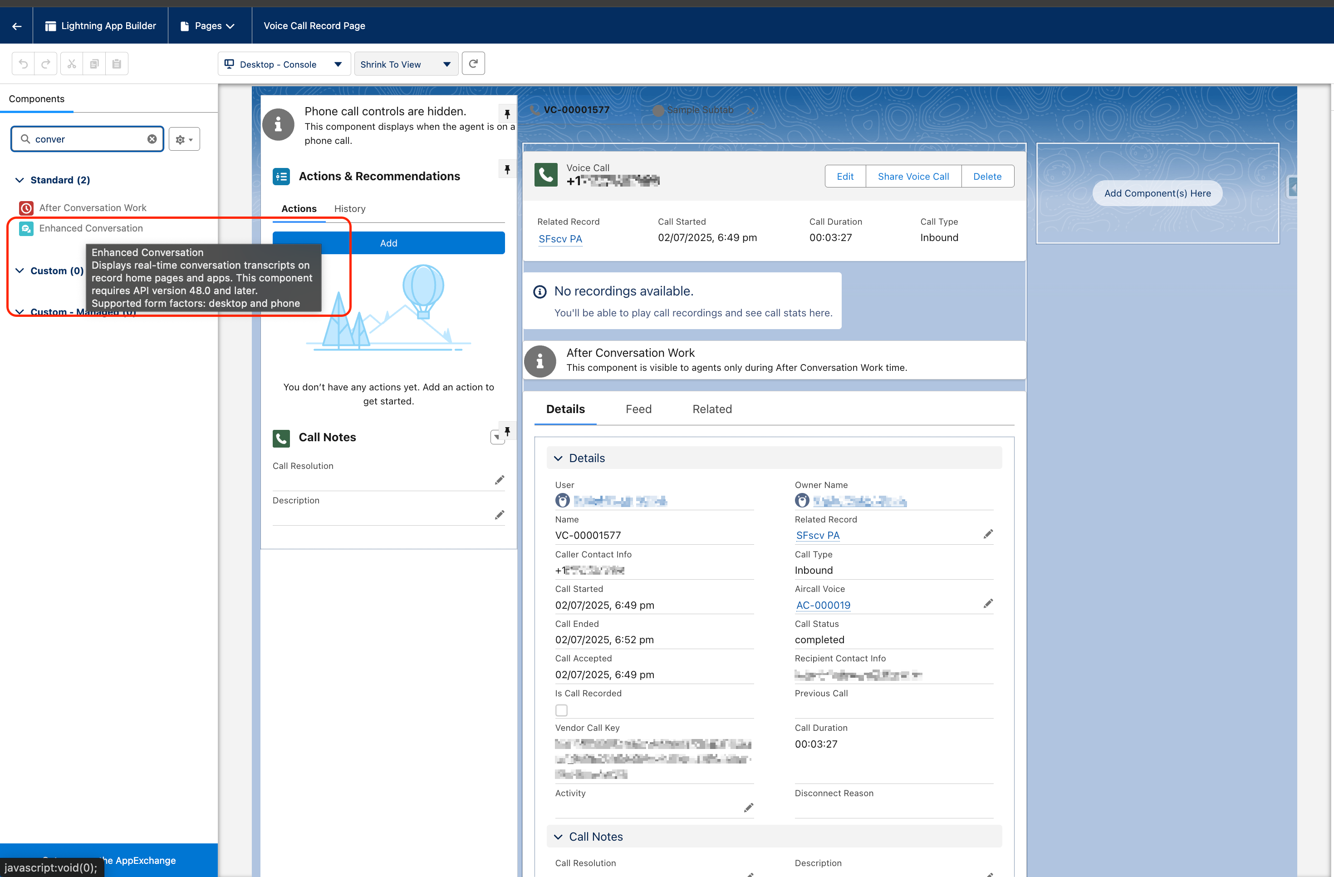Click After Conversation Work info icon
This screenshot has width=1334, height=877.
(x=540, y=361)
